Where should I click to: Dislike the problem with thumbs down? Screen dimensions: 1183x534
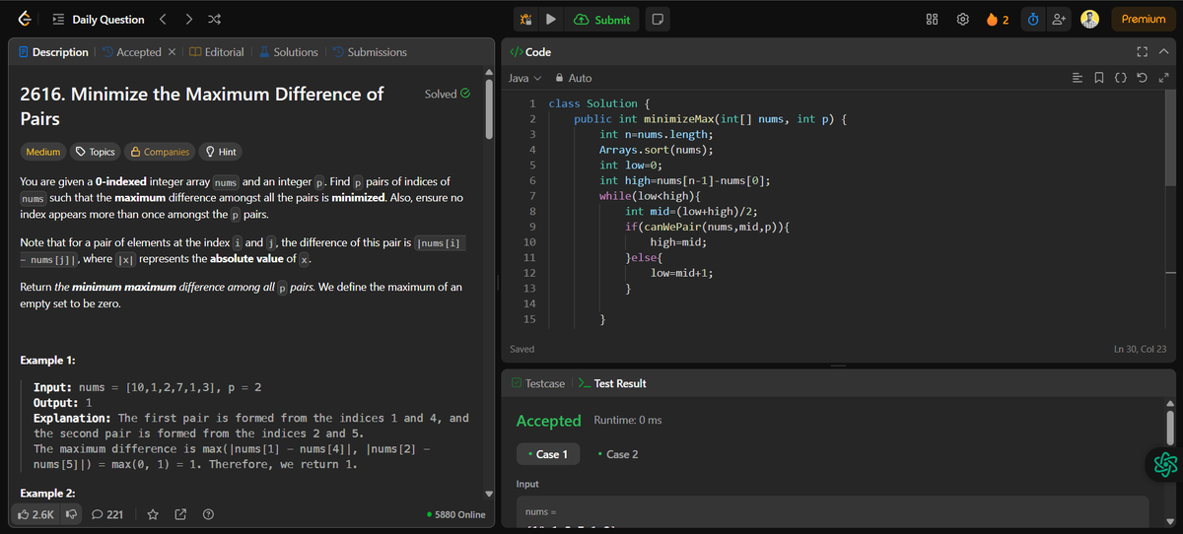coord(71,514)
